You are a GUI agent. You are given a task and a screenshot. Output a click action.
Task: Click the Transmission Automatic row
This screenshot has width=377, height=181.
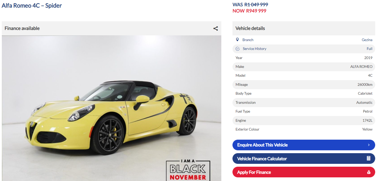tap(304, 102)
